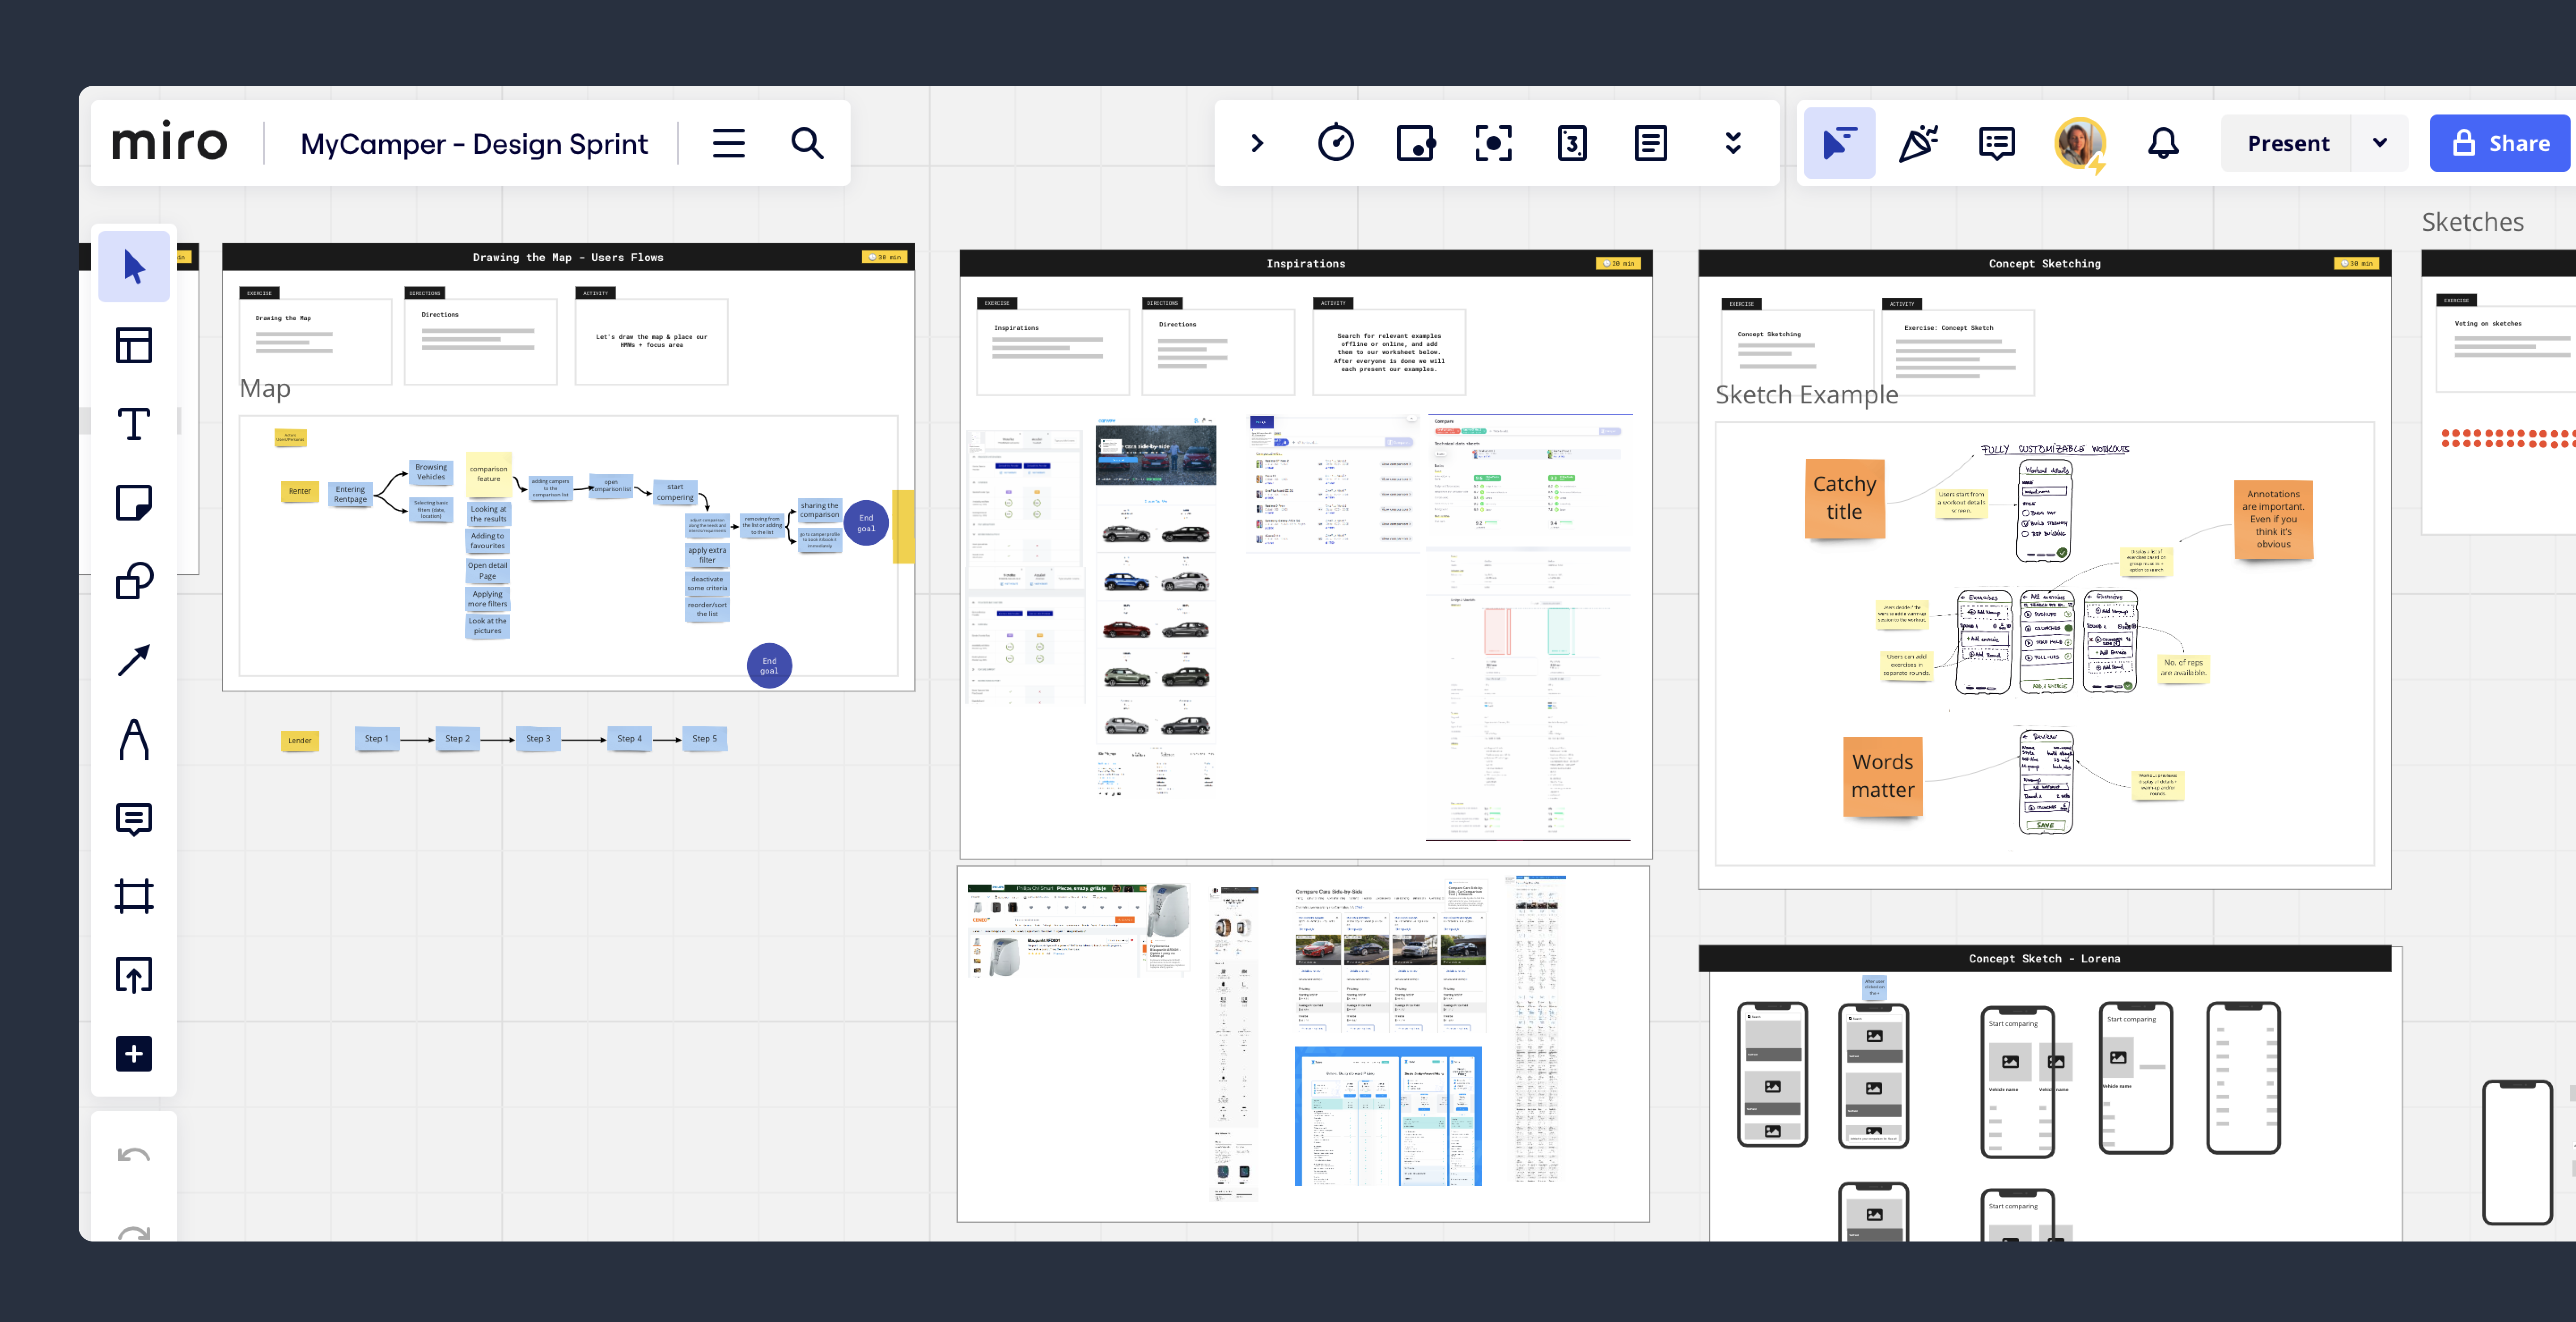2576x1322 pixels.
Task: Select the comparison feature yellow note
Action: click(x=488, y=474)
